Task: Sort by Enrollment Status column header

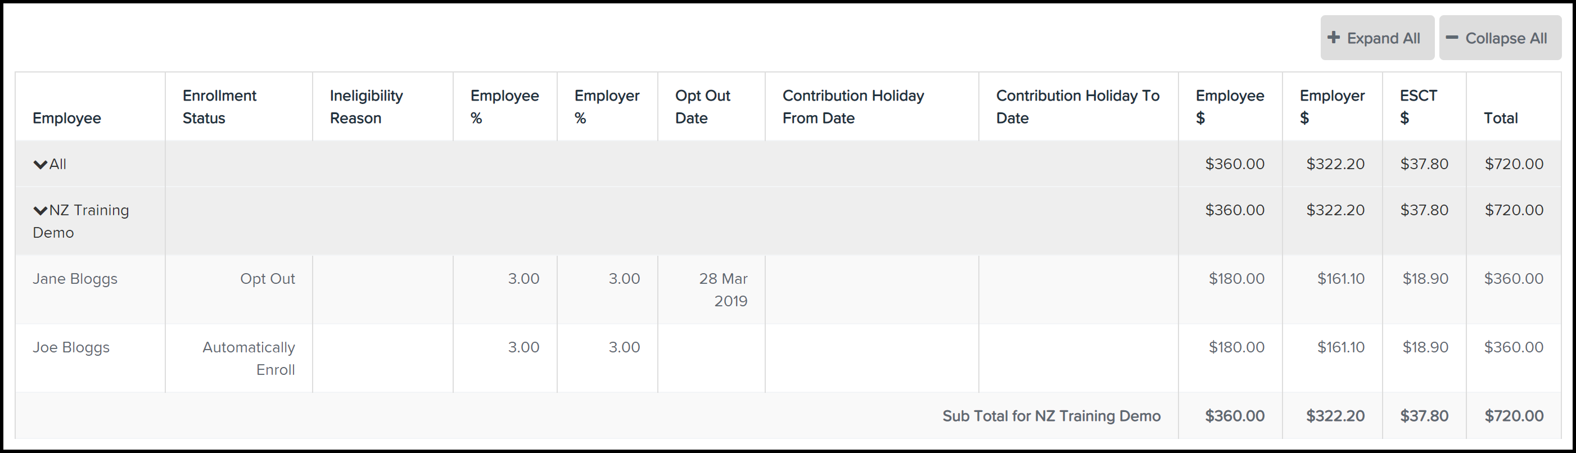Action: 219,106
